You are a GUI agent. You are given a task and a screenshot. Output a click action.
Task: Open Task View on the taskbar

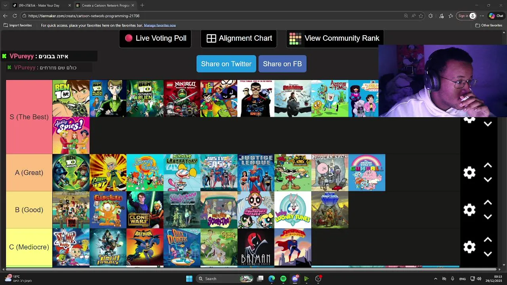[260, 279]
